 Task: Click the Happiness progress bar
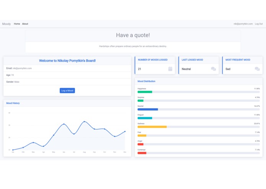pyautogui.click(x=199, y=92)
